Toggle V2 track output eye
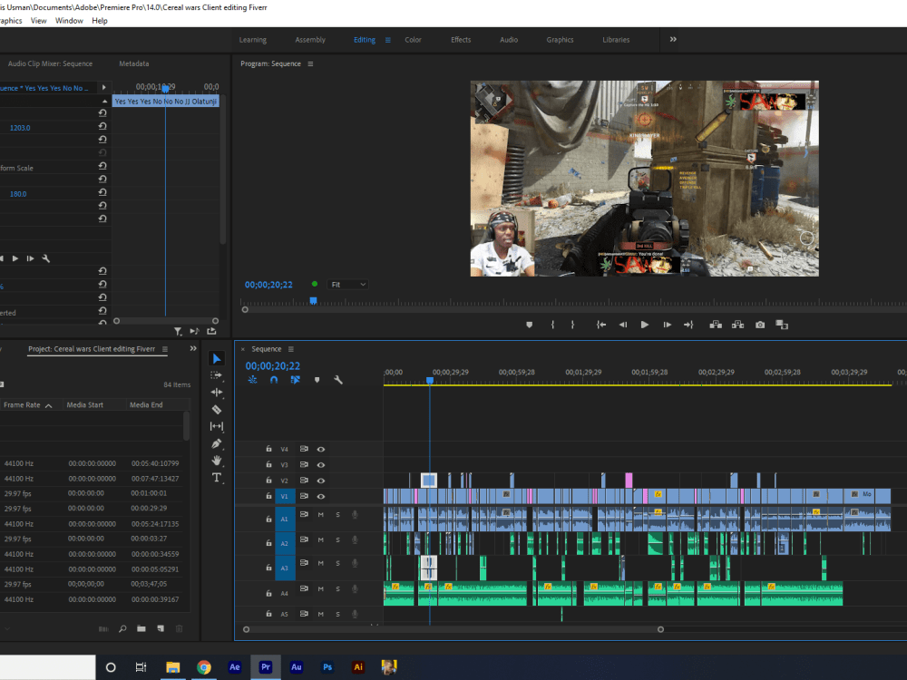The height and width of the screenshot is (680, 907). click(x=320, y=481)
